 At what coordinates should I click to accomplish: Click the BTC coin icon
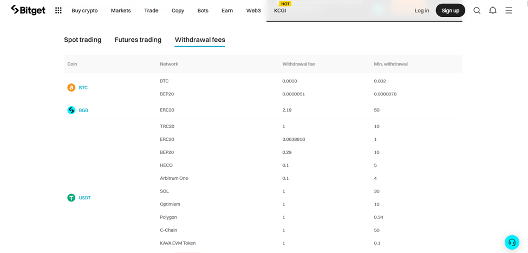[71, 88]
